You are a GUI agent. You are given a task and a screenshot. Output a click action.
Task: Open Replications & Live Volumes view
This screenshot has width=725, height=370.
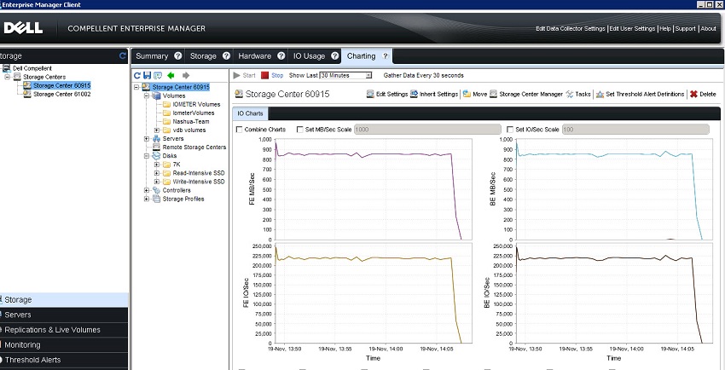click(x=64, y=330)
